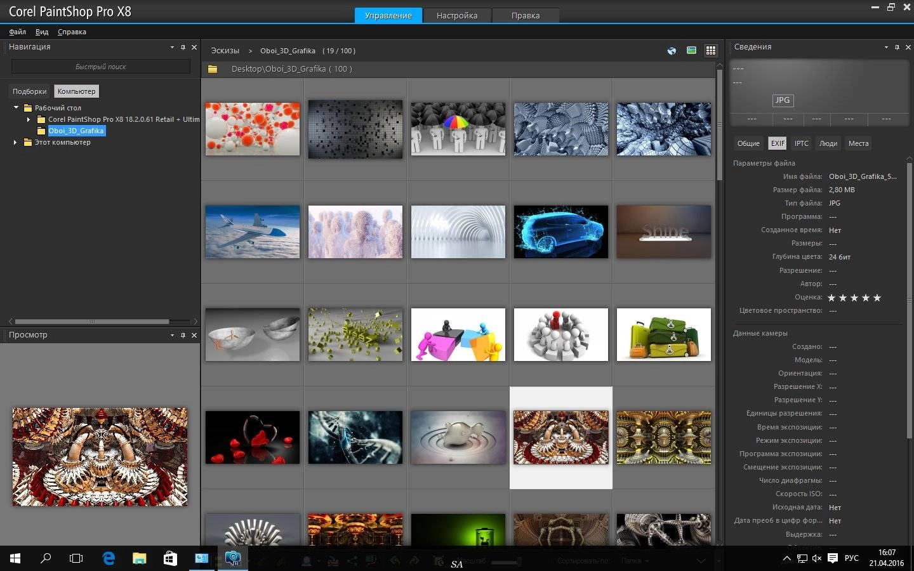Click the JPG format badge
914x571 pixels.
coord(783,100)
